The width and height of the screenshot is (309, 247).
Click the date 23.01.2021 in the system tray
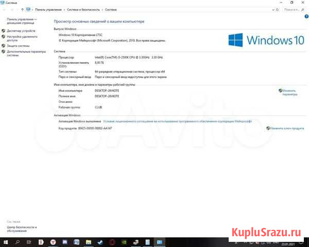pos(288,244)
